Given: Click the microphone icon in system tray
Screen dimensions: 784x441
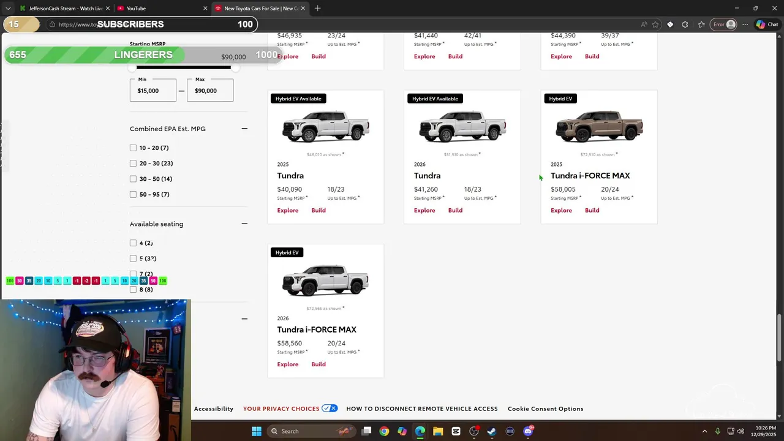Looking at the screenshot, I should (717, 431).
